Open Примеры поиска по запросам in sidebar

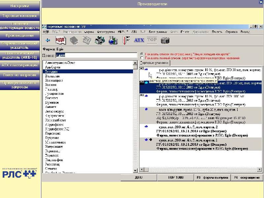(20, 85)
